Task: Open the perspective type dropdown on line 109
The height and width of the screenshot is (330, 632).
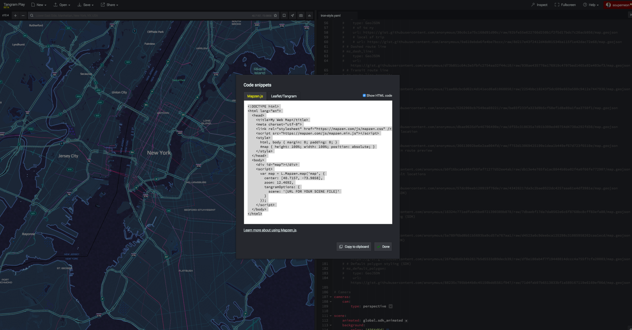Action: [391, 306]
